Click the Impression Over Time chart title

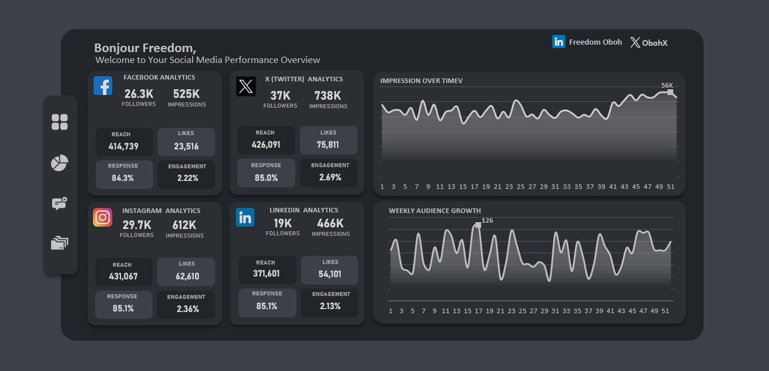421,81
